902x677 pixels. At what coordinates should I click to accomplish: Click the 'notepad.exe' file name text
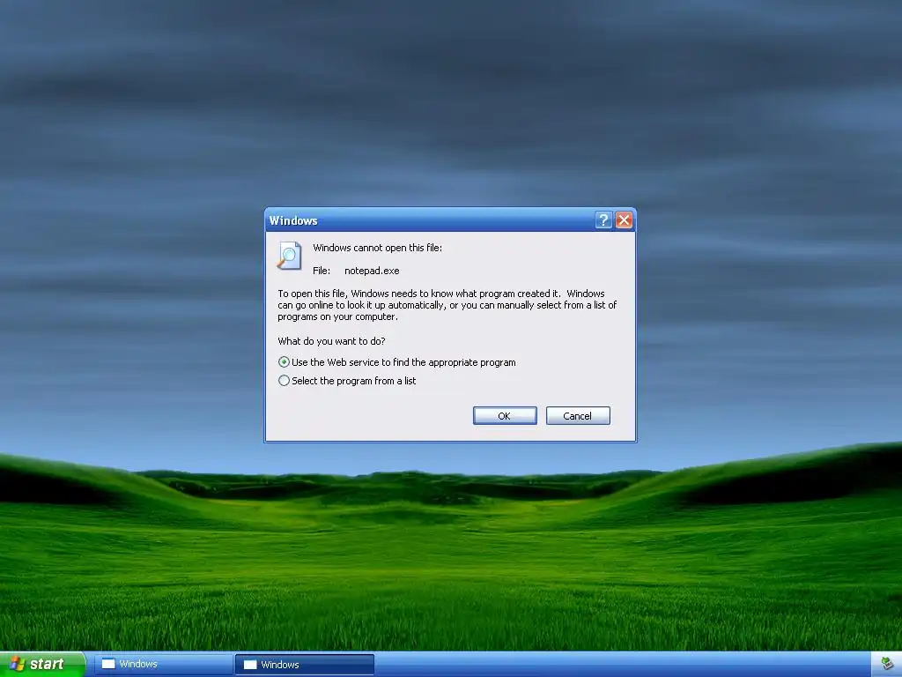[372, 271]
